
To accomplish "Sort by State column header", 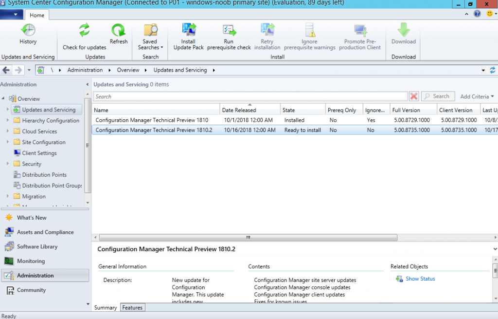I will pos(302,110).
